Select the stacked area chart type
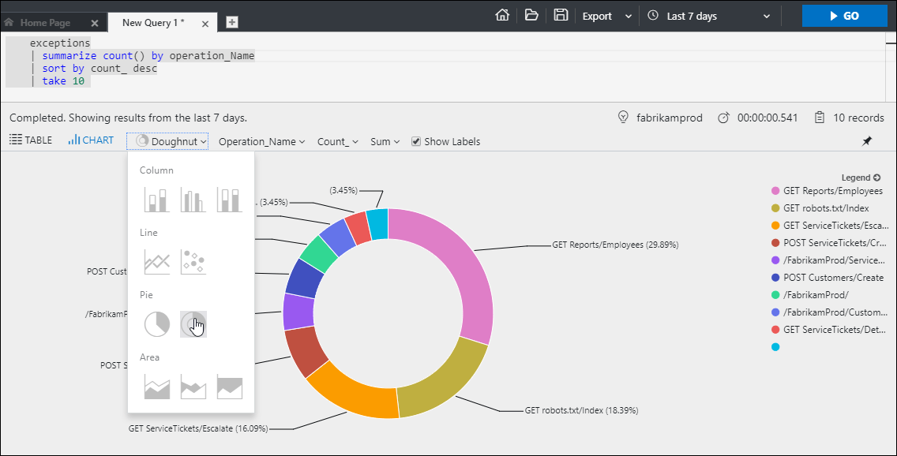Screen dimensions: 897x456 tap(193, 387)
